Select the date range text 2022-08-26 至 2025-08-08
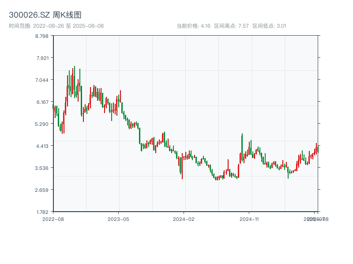 click(x=68, y=26)
